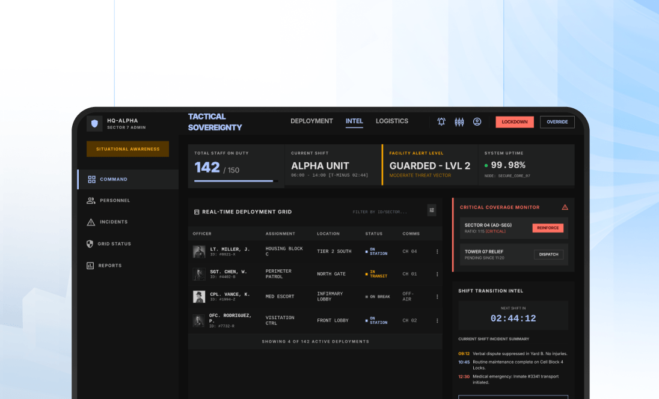Open the notifications bell icon
This screenshot has width=659, height=399.
tap(441, 121)
